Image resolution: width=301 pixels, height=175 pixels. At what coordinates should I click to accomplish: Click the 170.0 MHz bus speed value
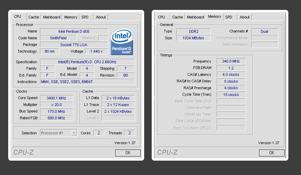pos(56,111)
